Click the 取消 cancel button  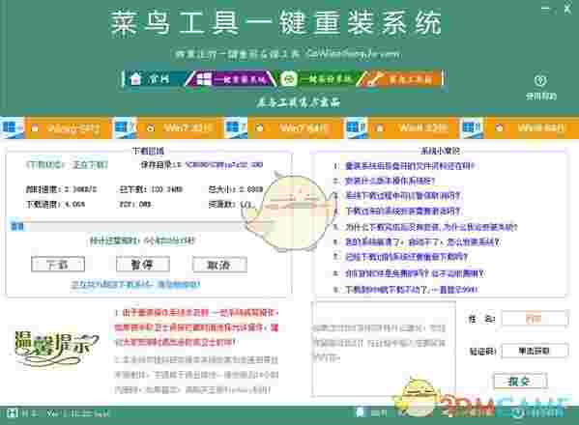point(219,265)
